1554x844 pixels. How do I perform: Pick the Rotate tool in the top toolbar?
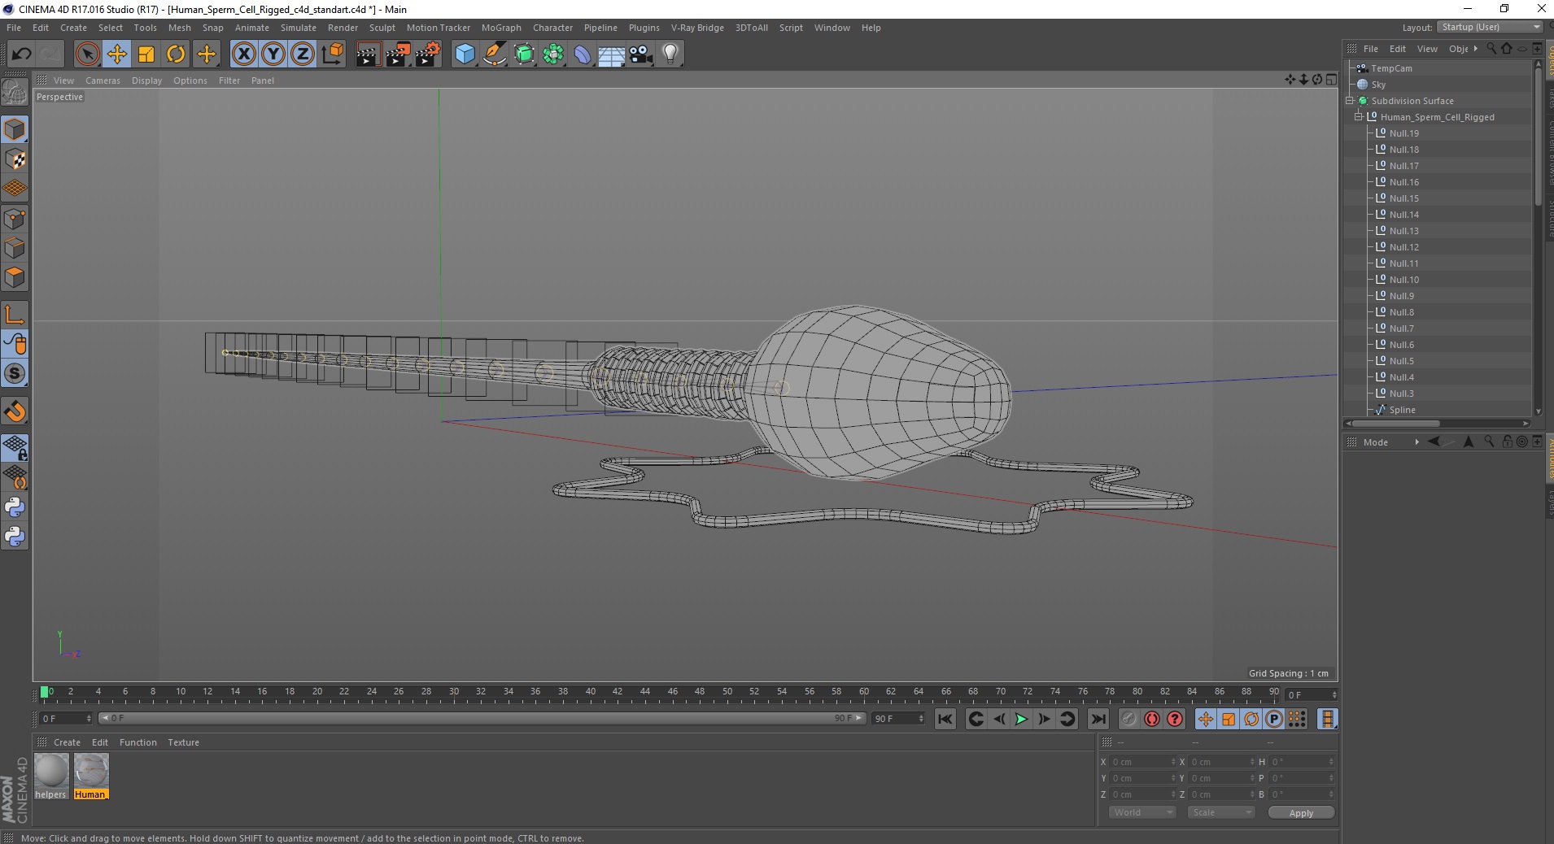pyautogui.click(x=176, y=54)
